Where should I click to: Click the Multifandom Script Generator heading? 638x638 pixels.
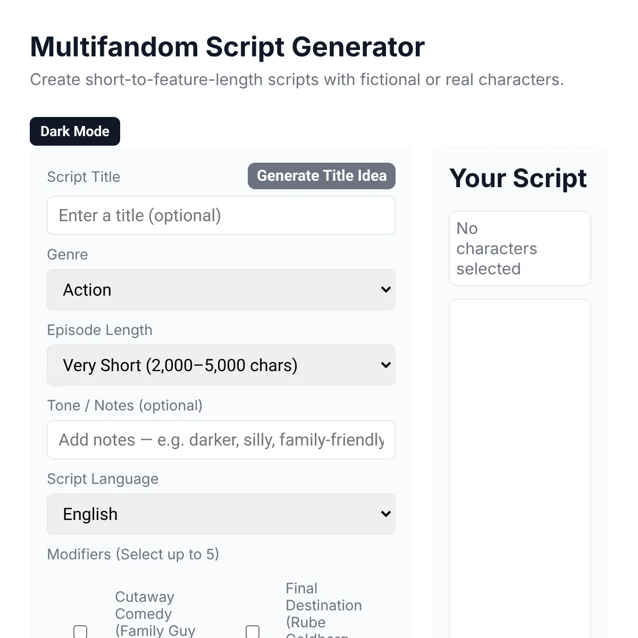coord(228,47)
